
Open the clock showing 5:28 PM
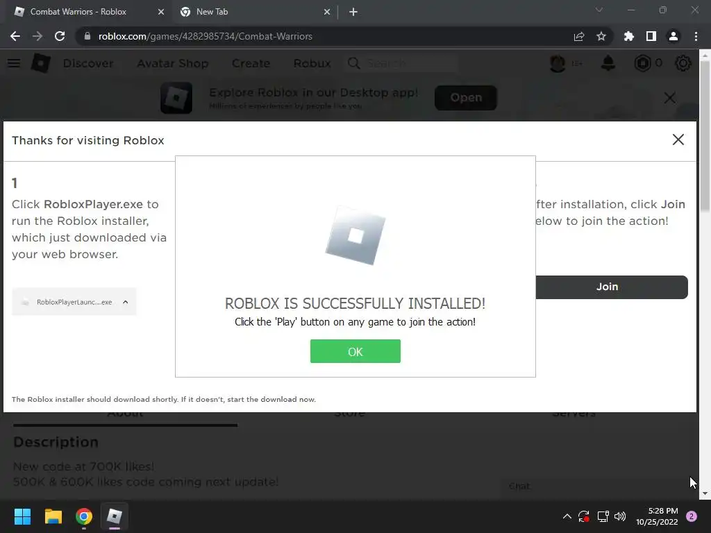[x=657, y=516]
